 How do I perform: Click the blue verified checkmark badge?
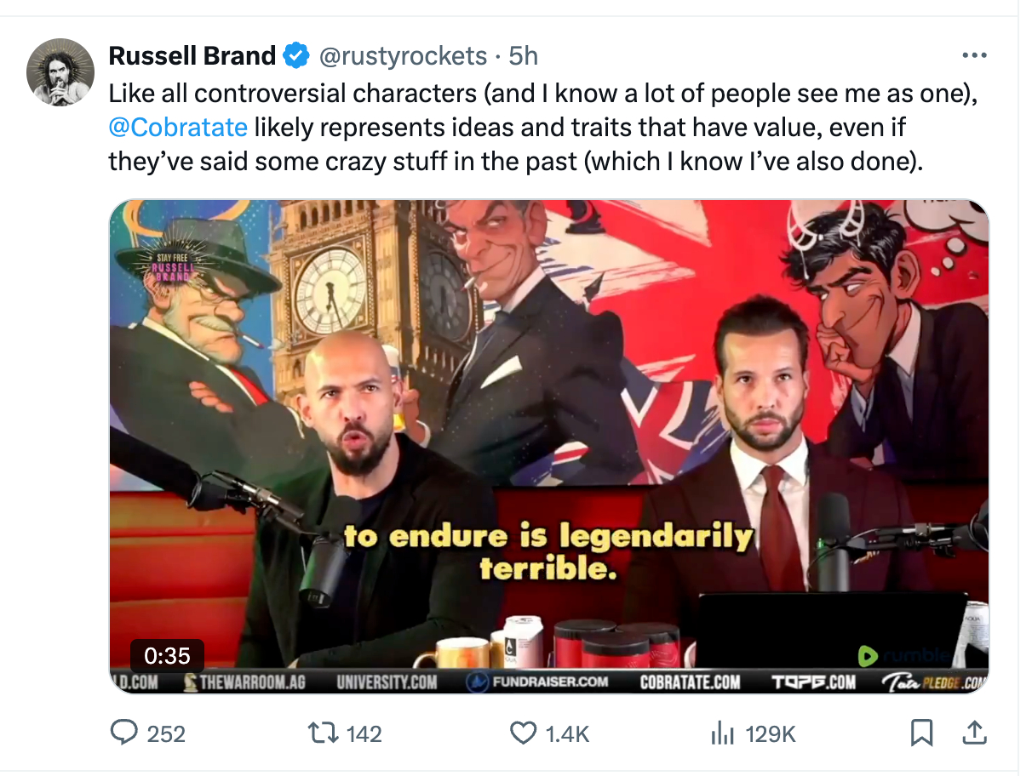(x=296, y=56)
